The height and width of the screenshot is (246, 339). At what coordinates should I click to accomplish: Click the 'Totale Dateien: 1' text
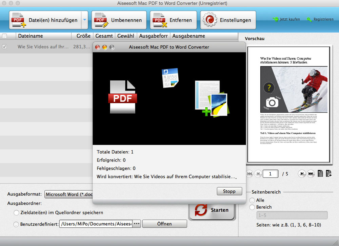[115, 152]
